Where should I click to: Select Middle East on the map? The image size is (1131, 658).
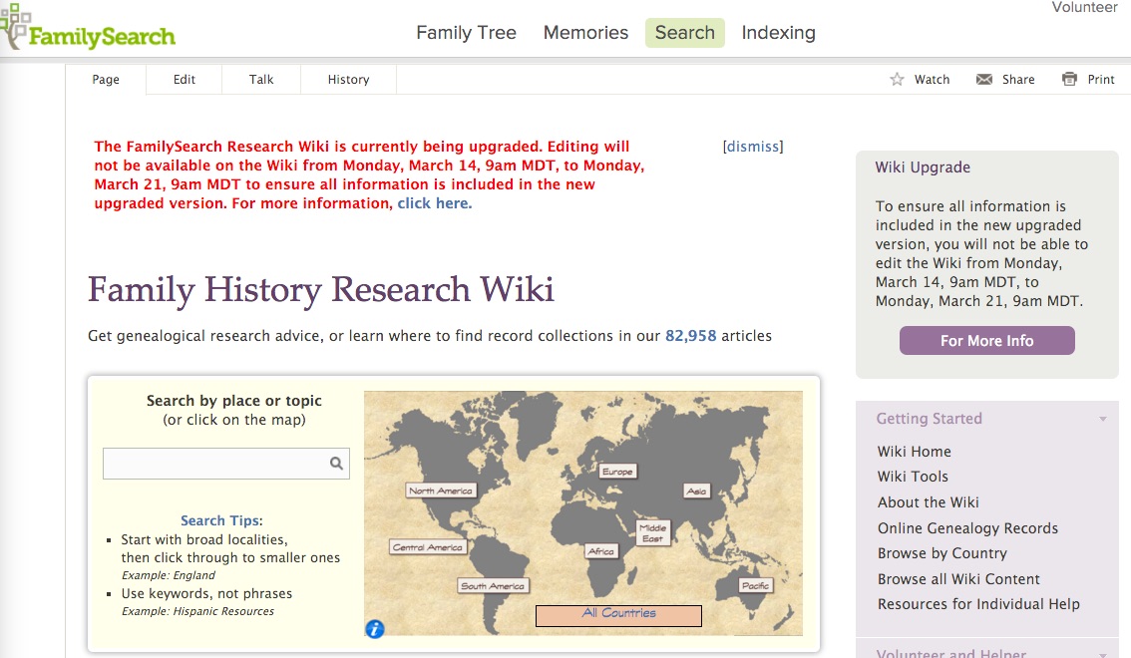point(653,532)
